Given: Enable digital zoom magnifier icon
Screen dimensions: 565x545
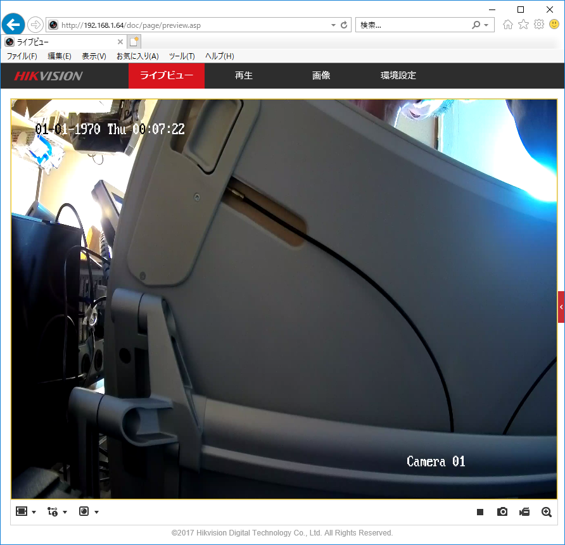Looking at the screenshot, I should (547, 512).
